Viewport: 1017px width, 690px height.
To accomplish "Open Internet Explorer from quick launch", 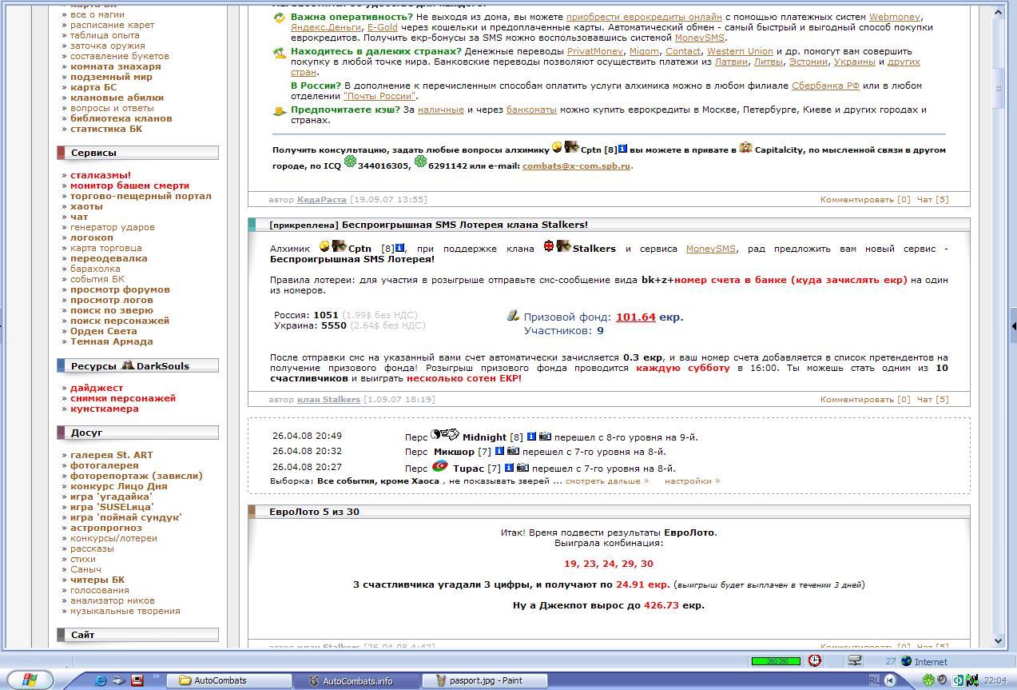I will point(101,680).
